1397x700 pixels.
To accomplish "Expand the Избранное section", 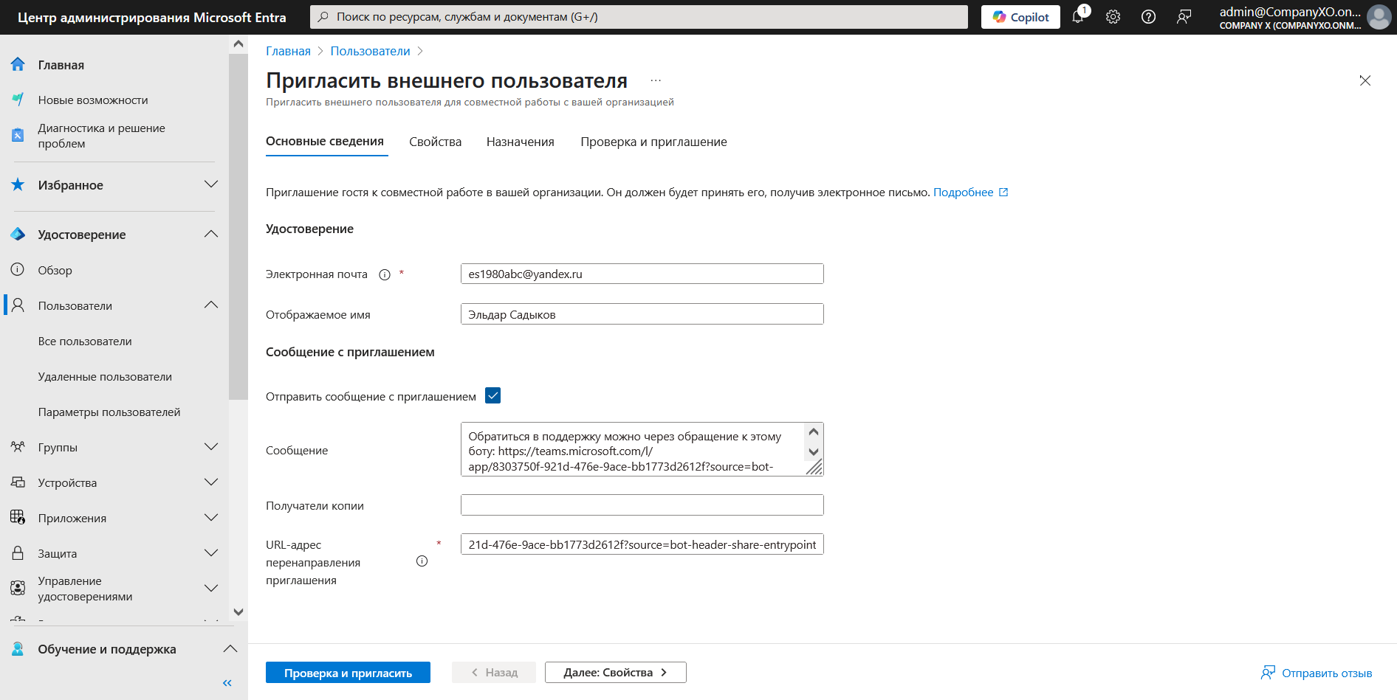I will tap(211, 184).
